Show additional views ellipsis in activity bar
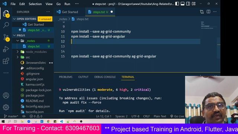This screenshot has height=134, width=238. (x=6, y=73)
